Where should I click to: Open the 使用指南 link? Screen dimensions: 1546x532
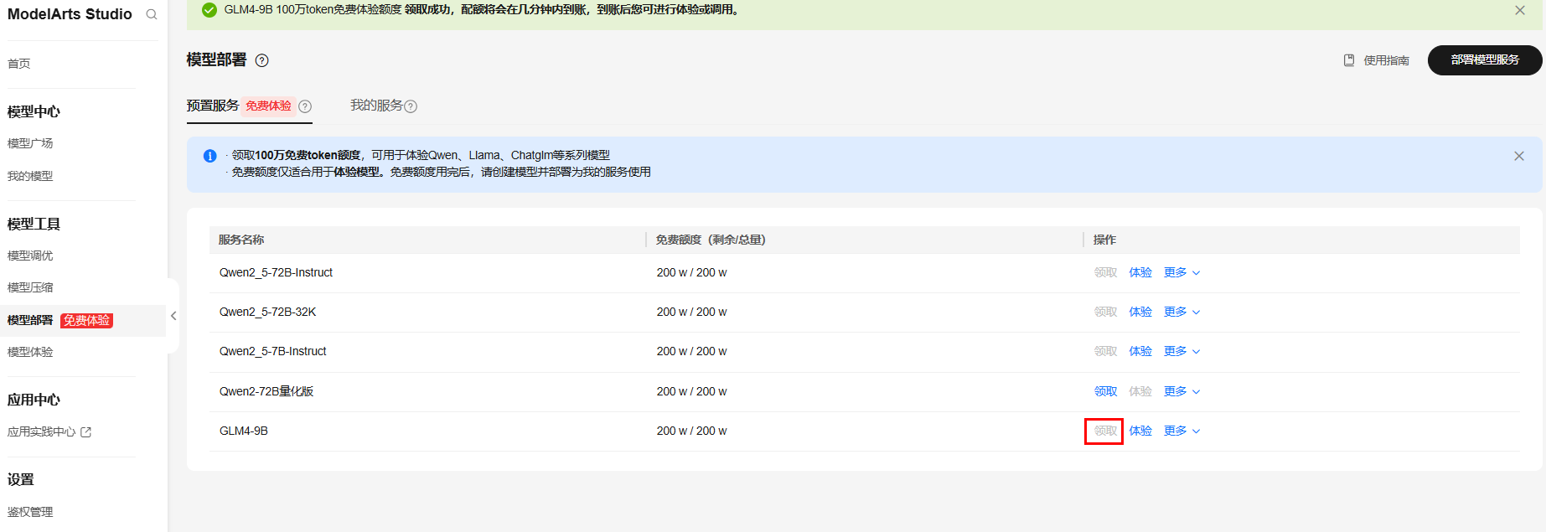[1386, 60]
